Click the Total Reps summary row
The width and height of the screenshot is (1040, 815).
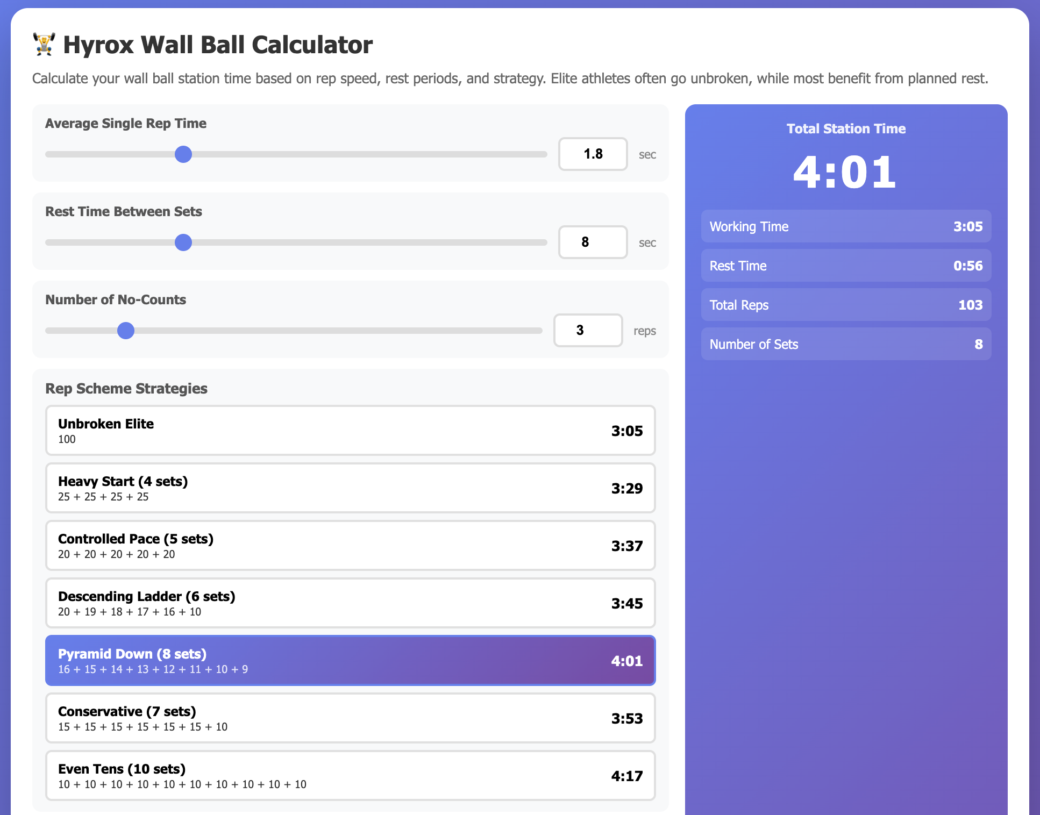pos(845,305)
